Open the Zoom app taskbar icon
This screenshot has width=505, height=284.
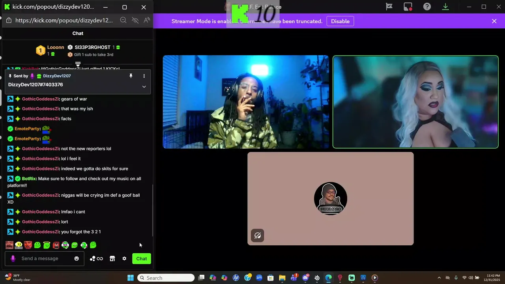[x=259, y=278]
